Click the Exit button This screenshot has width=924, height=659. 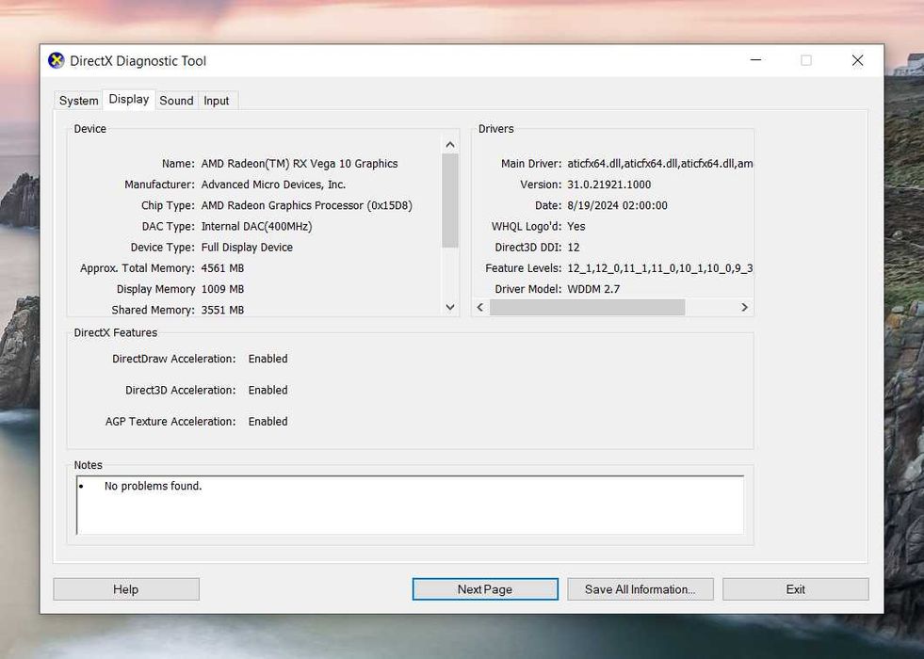coord(796,589)
